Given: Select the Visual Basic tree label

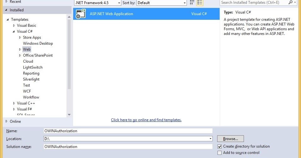Looking at the screenshot, I should coord(26,25).
